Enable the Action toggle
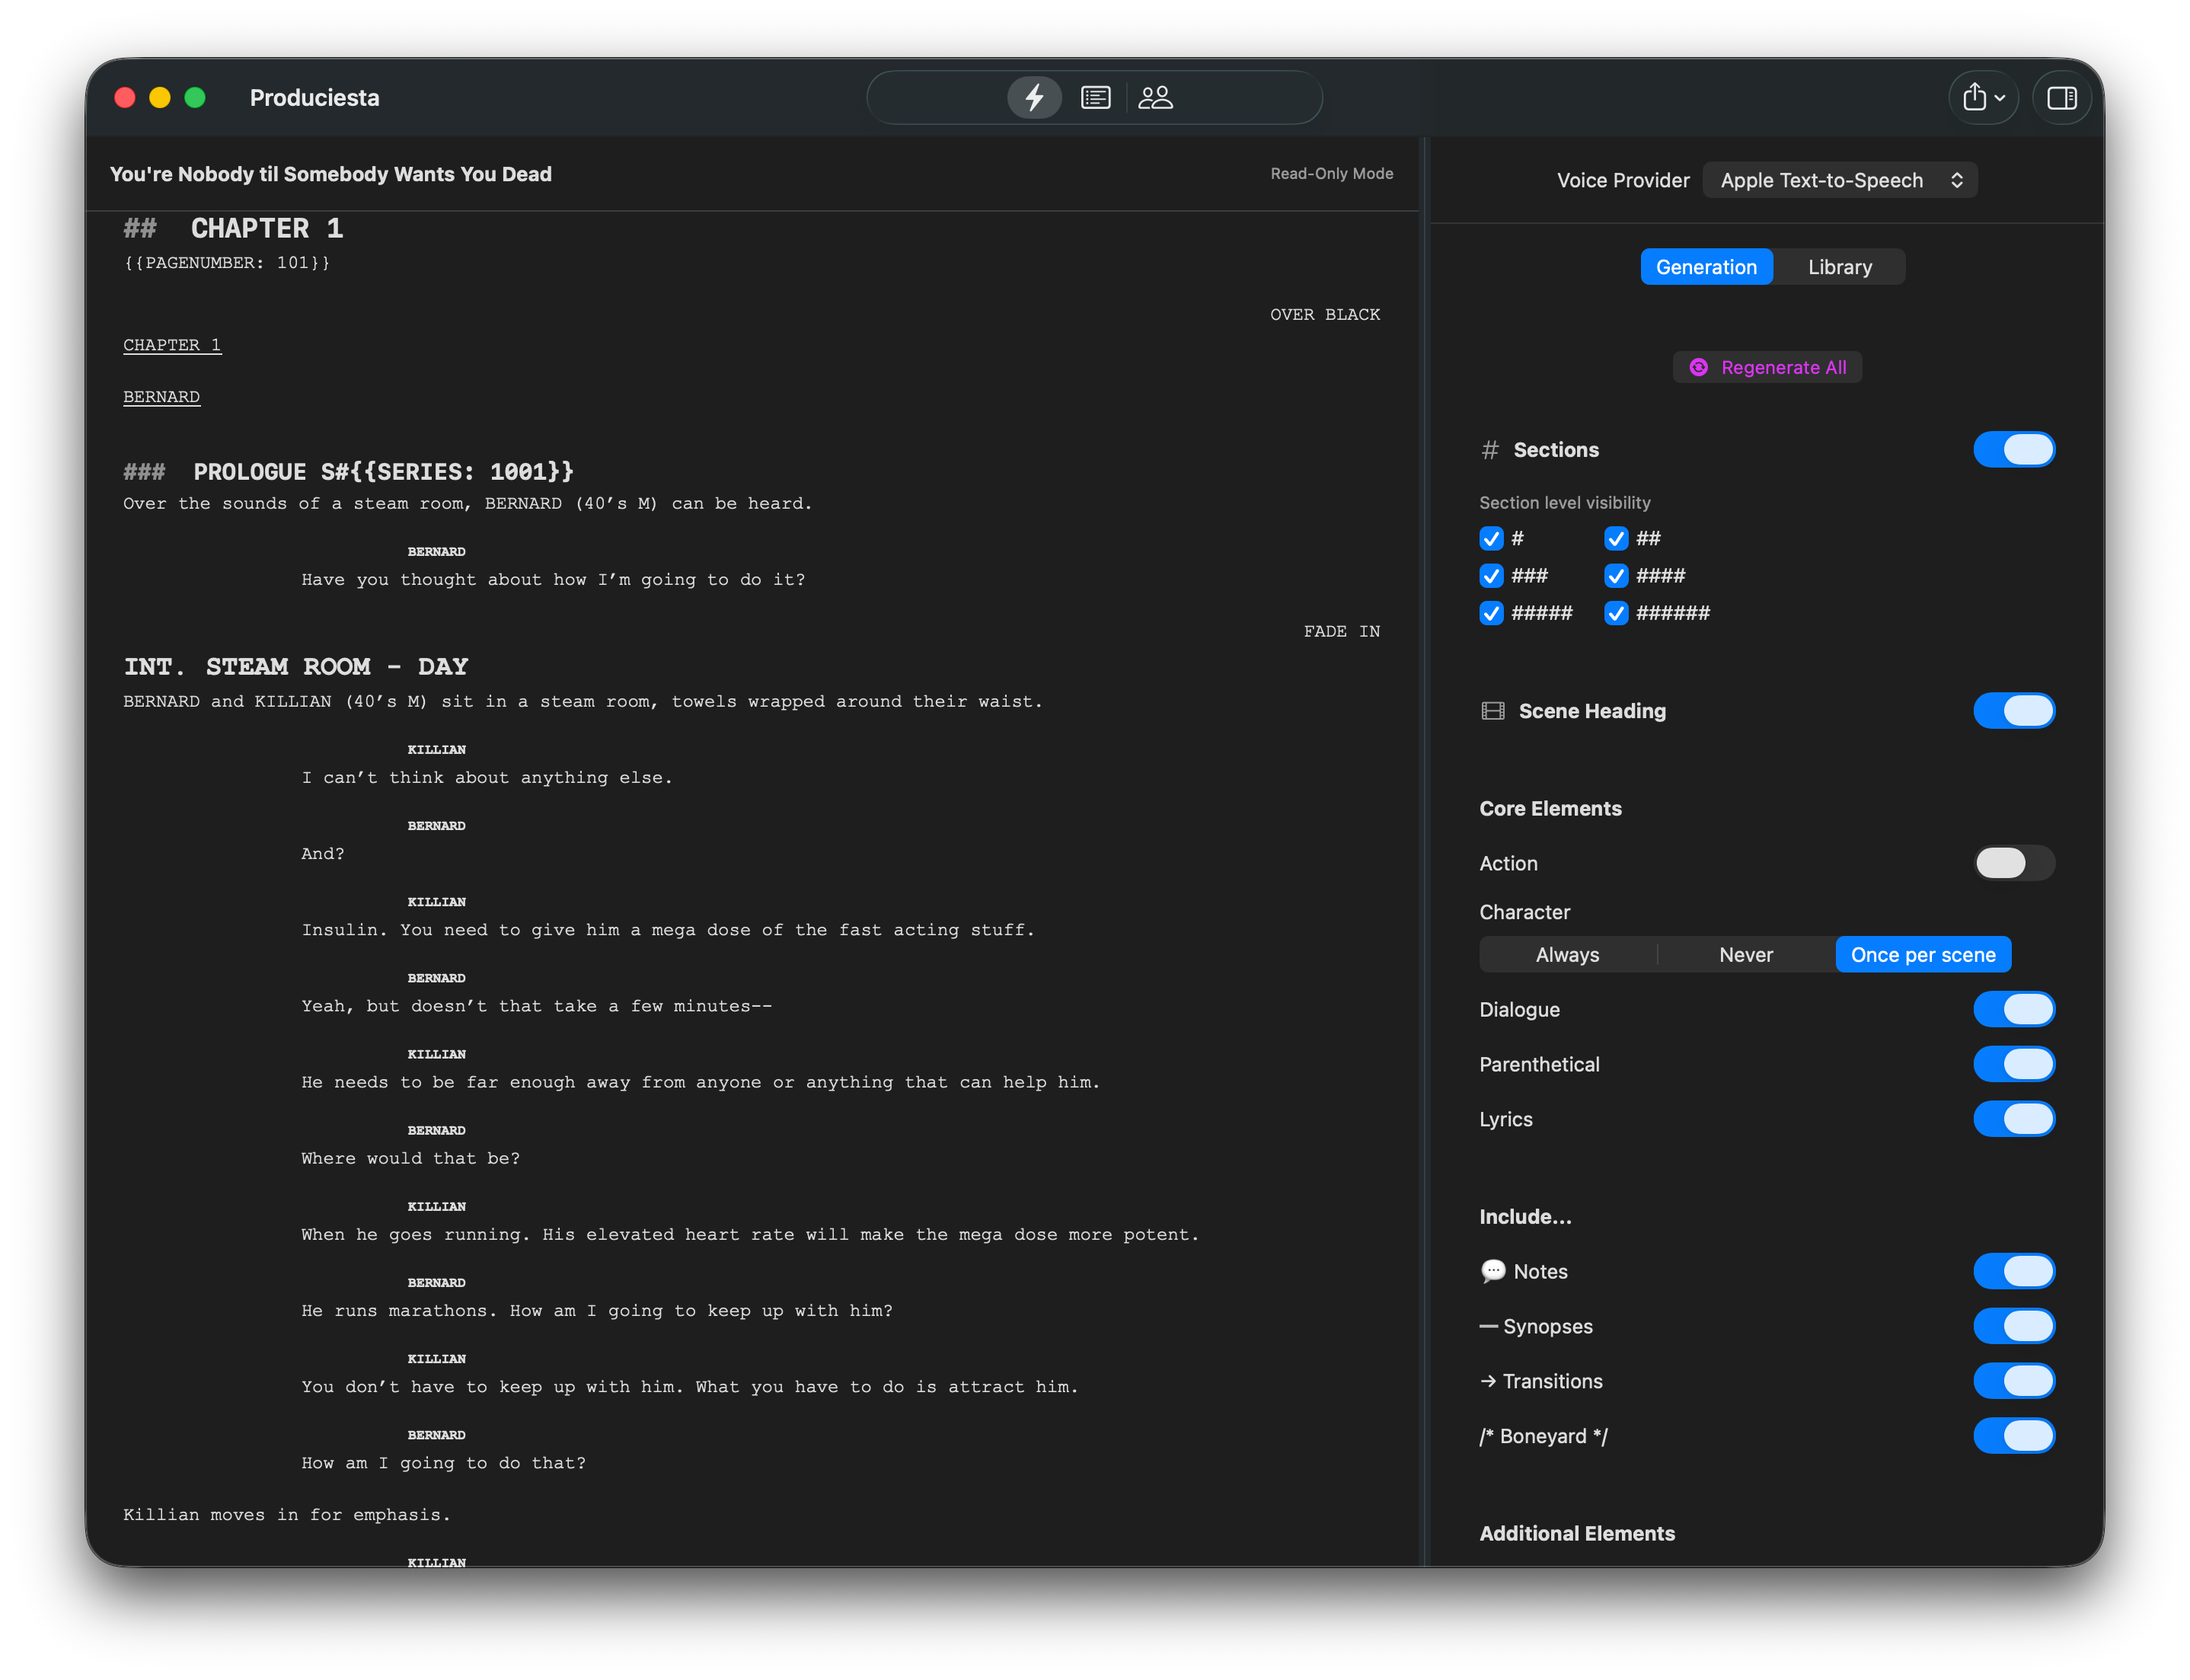The image size is (2190, 1680). pos(2013,863)
